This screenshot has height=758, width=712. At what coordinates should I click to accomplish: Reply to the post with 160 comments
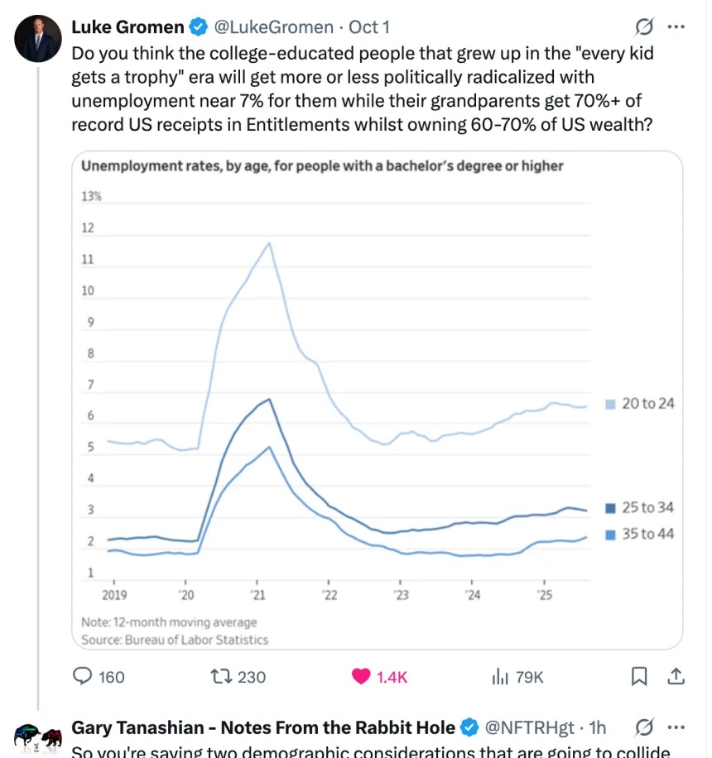coord(84,677)
